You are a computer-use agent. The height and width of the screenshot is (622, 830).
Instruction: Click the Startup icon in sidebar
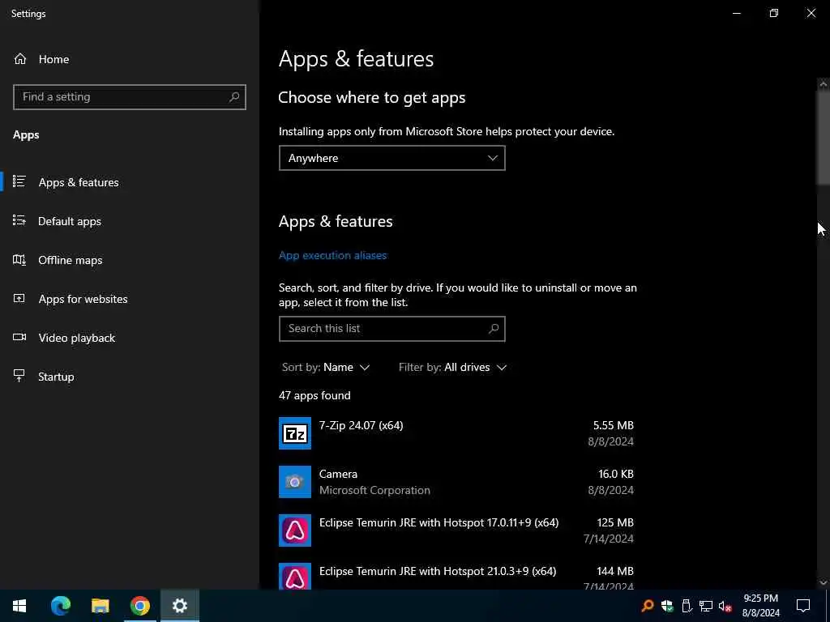click(x=19, y=376)
